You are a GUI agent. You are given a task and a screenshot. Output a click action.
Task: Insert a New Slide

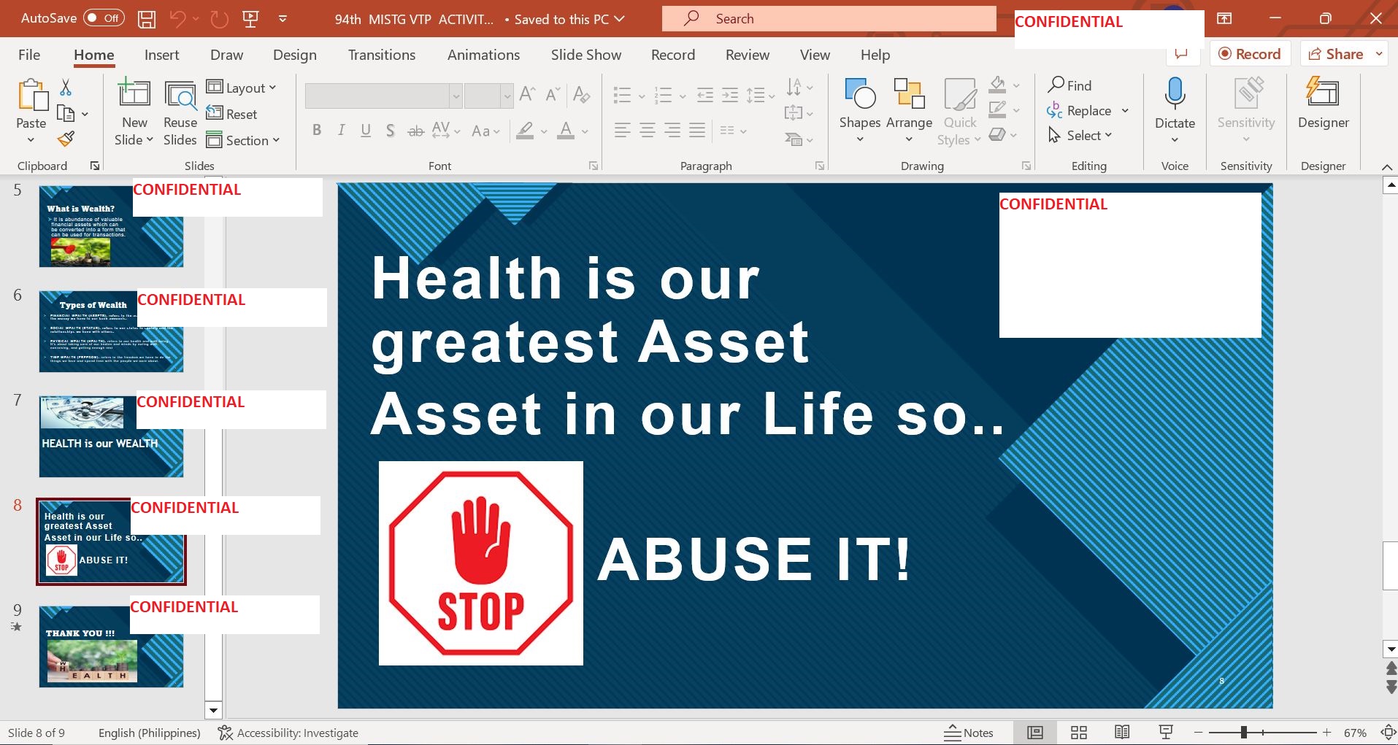click(x=134, y=112)
